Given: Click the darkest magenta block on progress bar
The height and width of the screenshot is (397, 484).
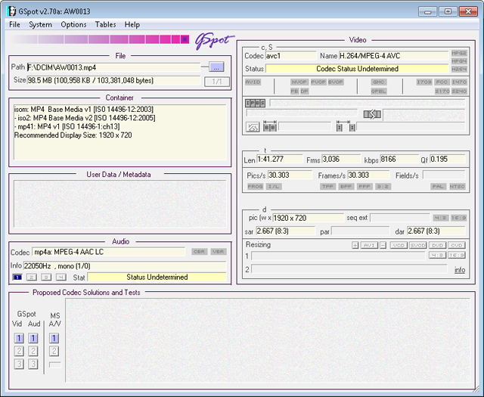Looking at the screenshot, I should (x=185, y=39).
